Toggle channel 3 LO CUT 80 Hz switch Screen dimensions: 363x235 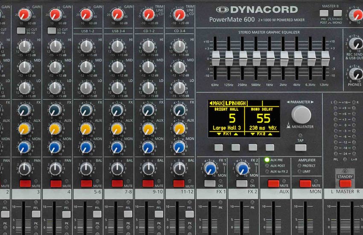point(21,31)
